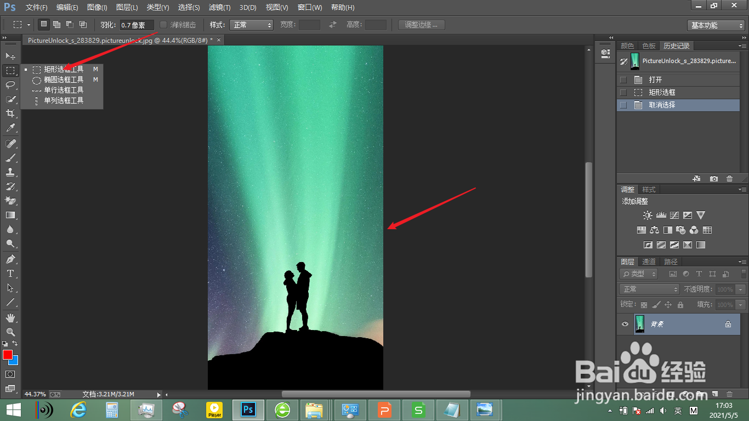This screenshot has height=421, width=749.
Task: Select the Eraser tool
Action: [10, 201]
